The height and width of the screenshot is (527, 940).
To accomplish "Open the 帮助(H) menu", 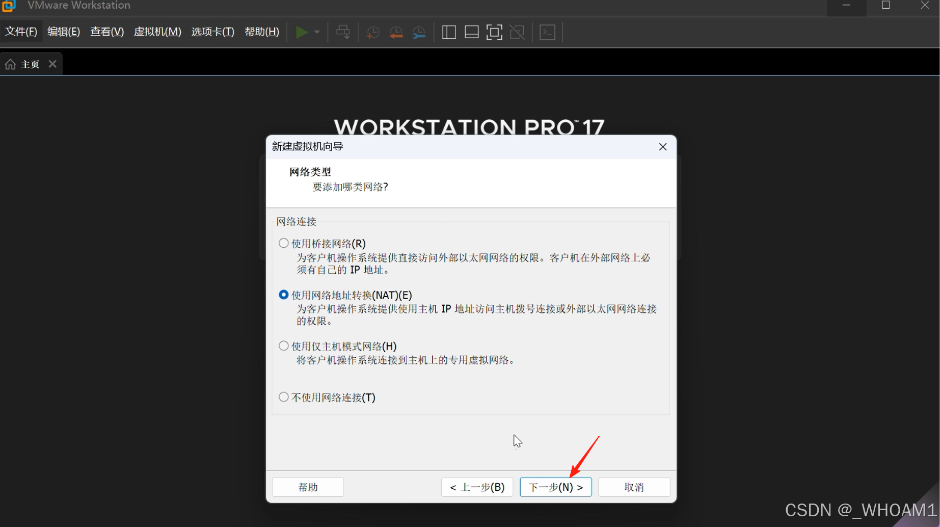I will coord(262,32).
